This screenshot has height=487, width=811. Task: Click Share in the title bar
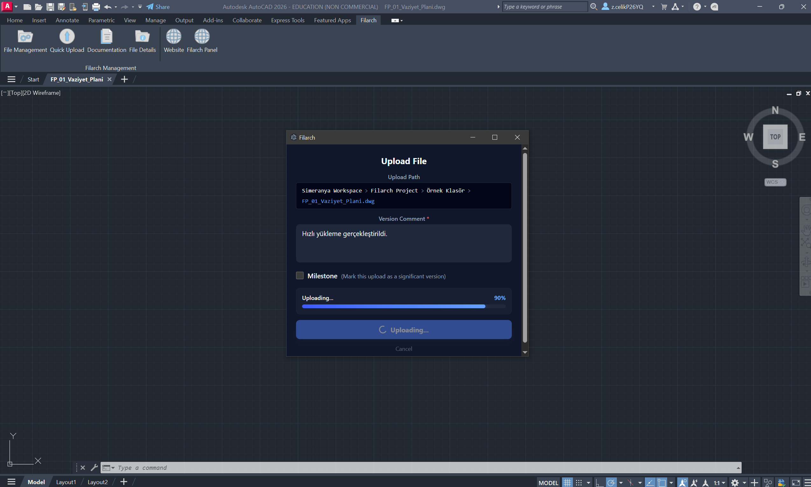pyautogui.click(x=158, y=7)
